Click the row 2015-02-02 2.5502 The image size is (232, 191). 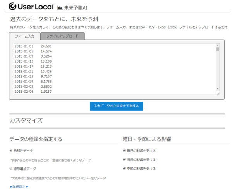[33, 86]
